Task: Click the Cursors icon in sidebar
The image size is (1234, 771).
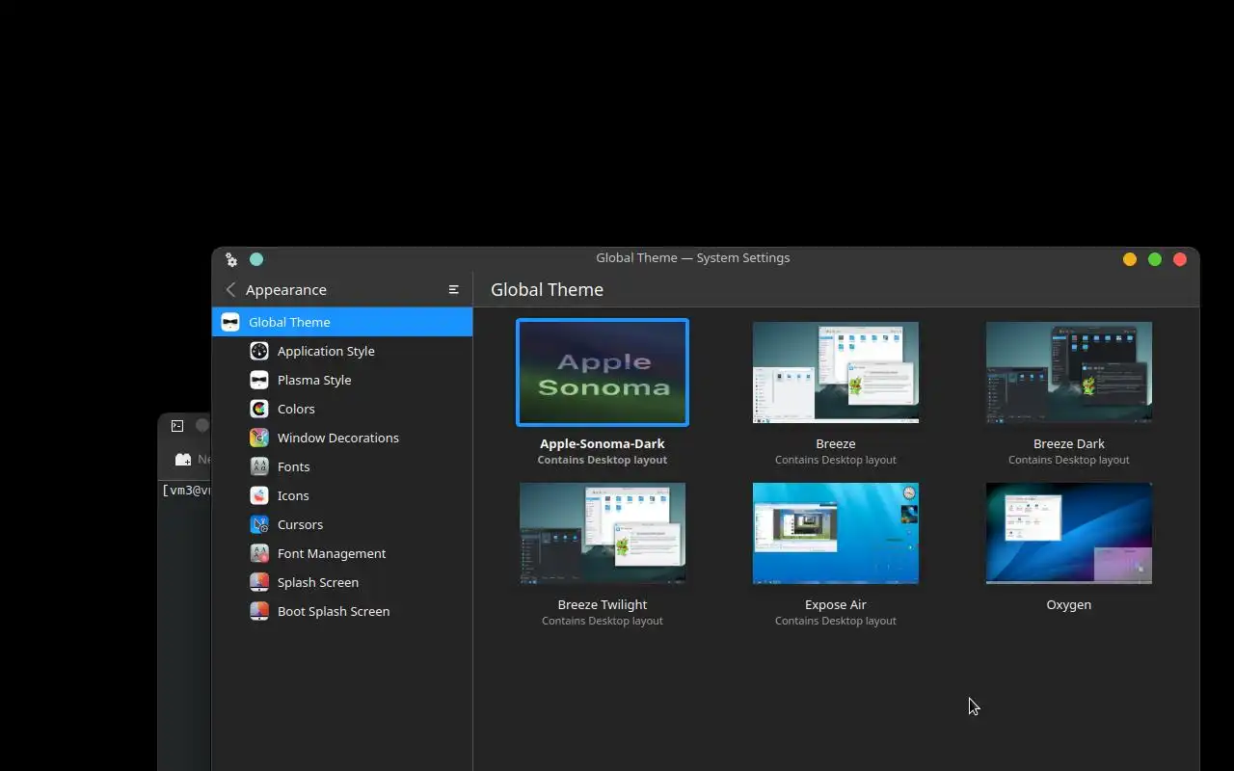Action: (x=259, y=524)
